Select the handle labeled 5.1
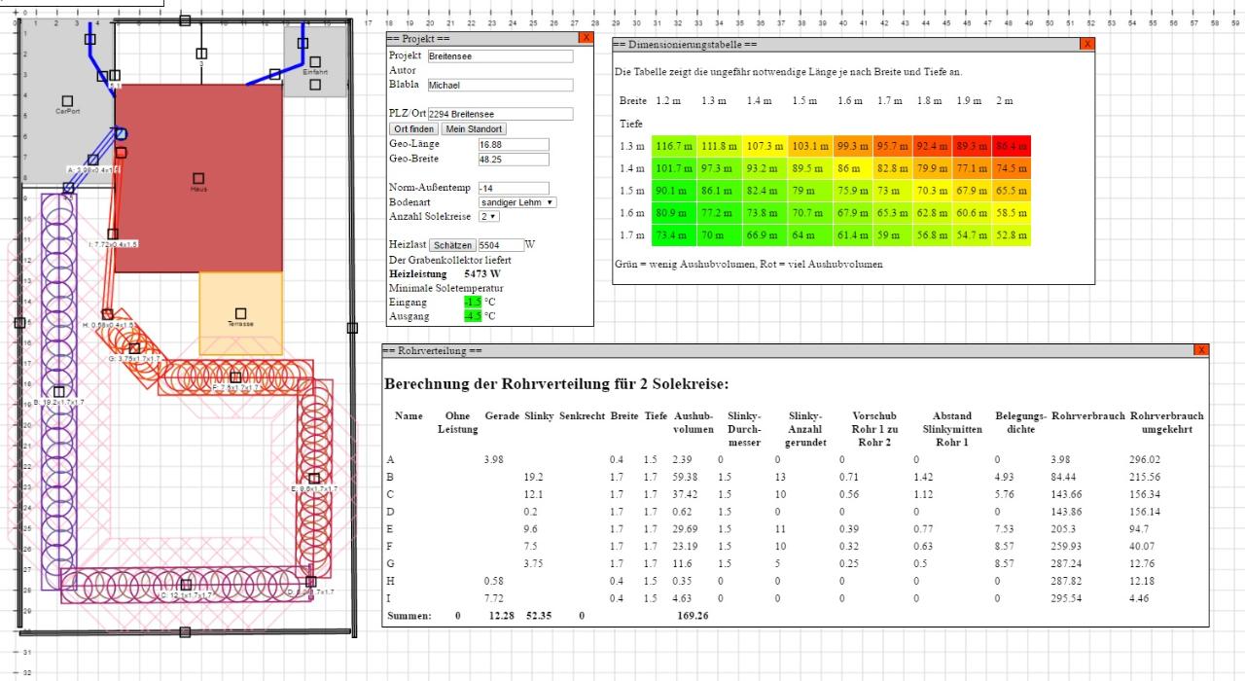Viewport: 1245px width, 681px height. pyautogui.click(x=115, y=75)
